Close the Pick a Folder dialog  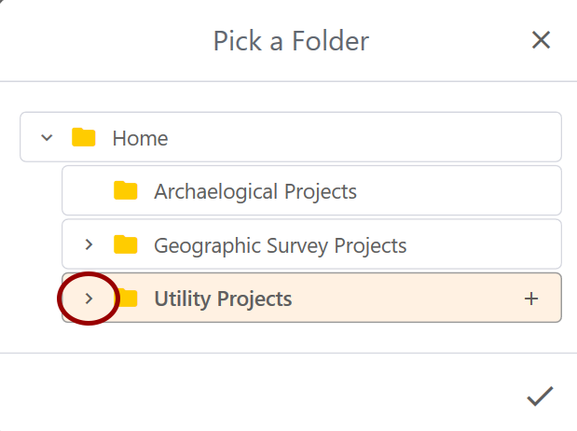click(x=541, y=40)
